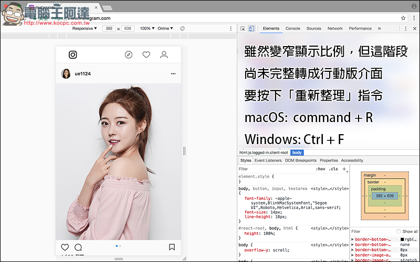Click the 382 × 639 box model content
The image size is (420, 262).
point(385,195)
